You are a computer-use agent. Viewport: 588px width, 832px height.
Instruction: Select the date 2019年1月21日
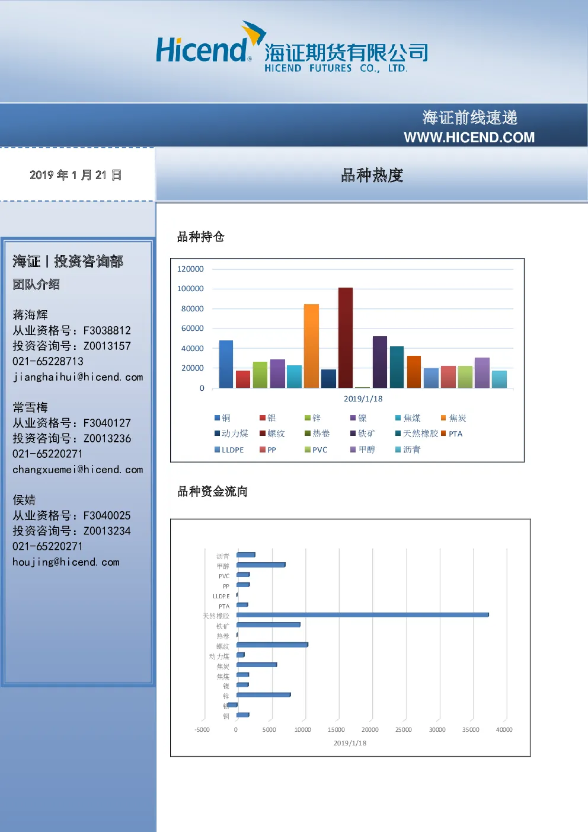pos(76,175)
